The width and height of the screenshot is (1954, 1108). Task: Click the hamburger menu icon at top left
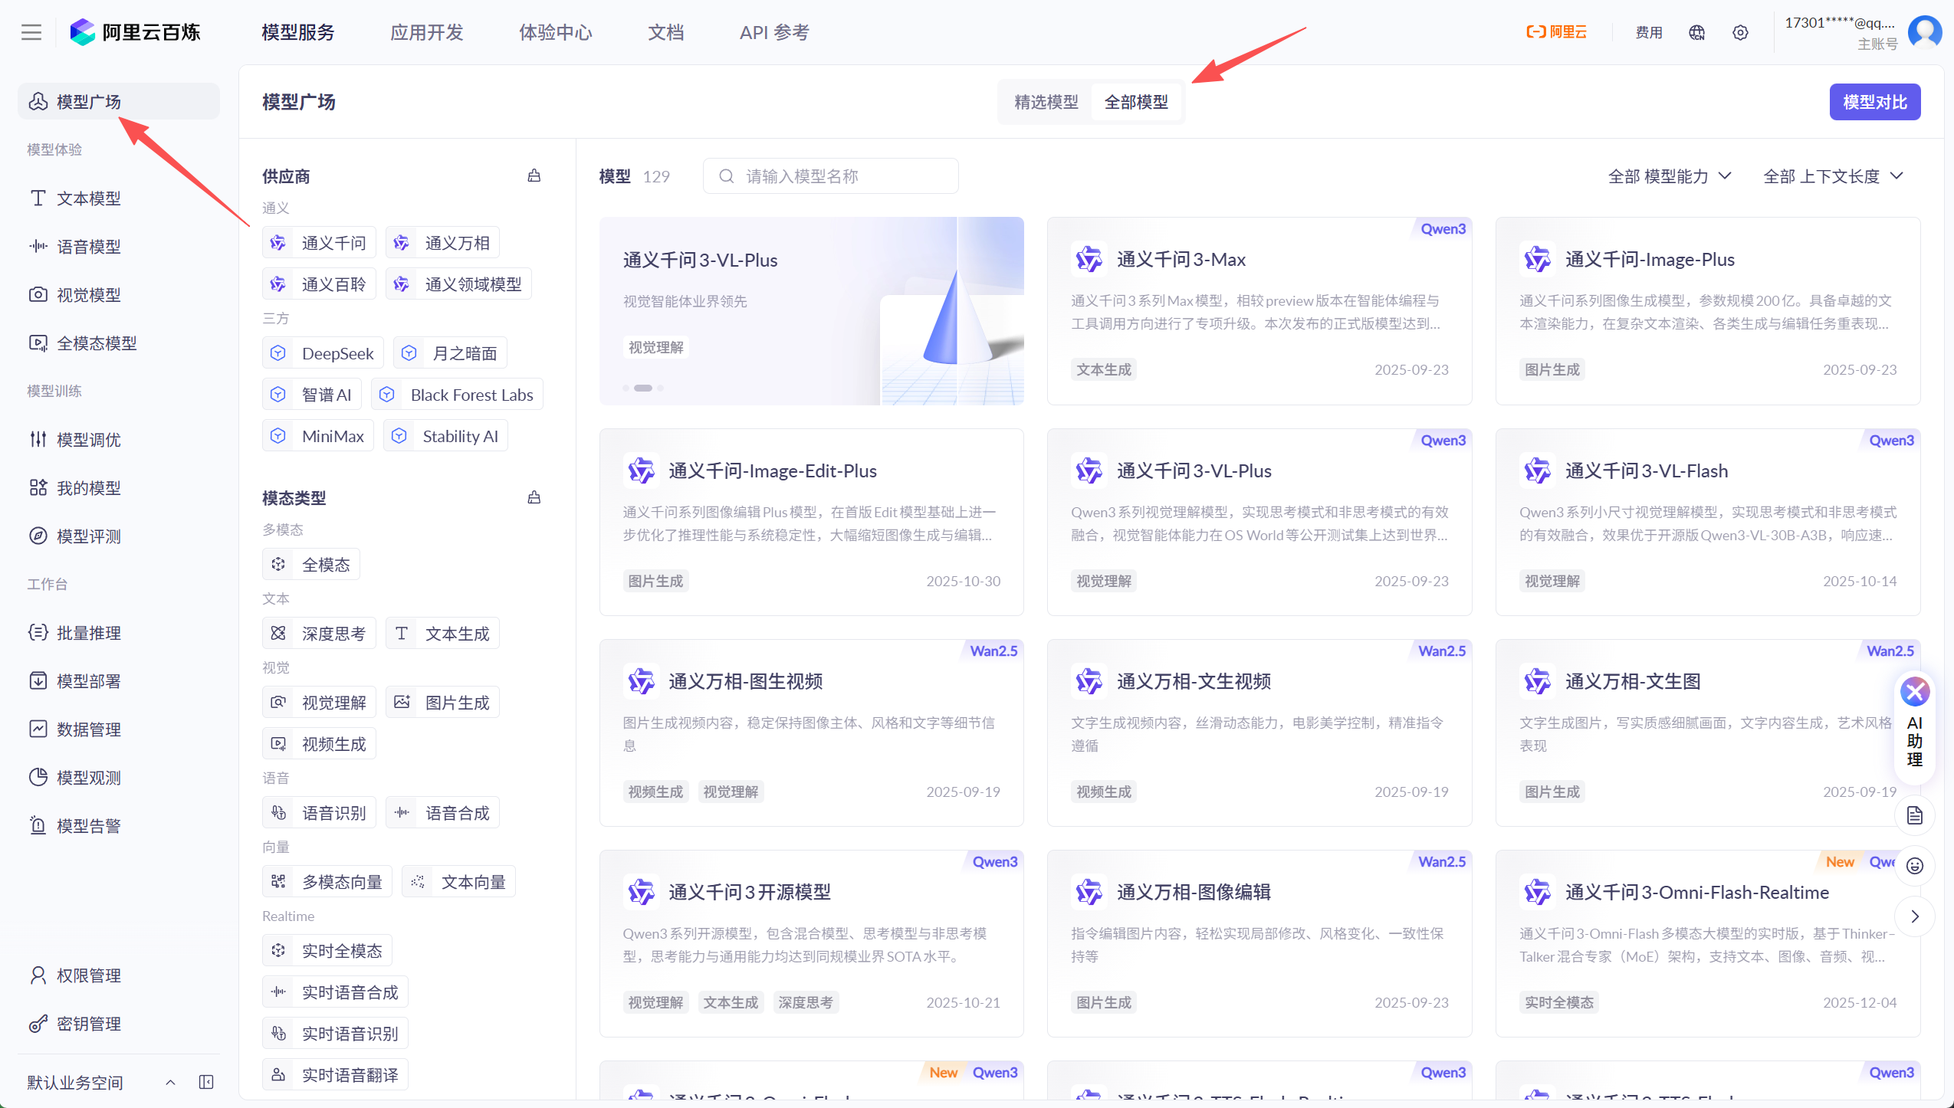click(31, 32)
